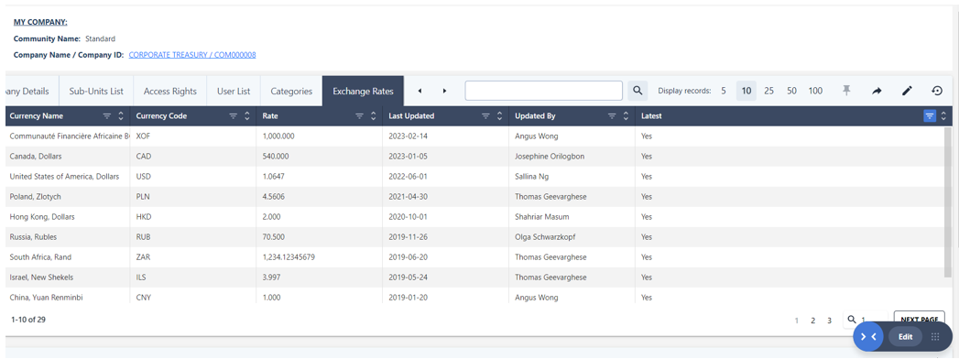
Task: Open filter for Currency Name column
Action: tap(107, 115)
